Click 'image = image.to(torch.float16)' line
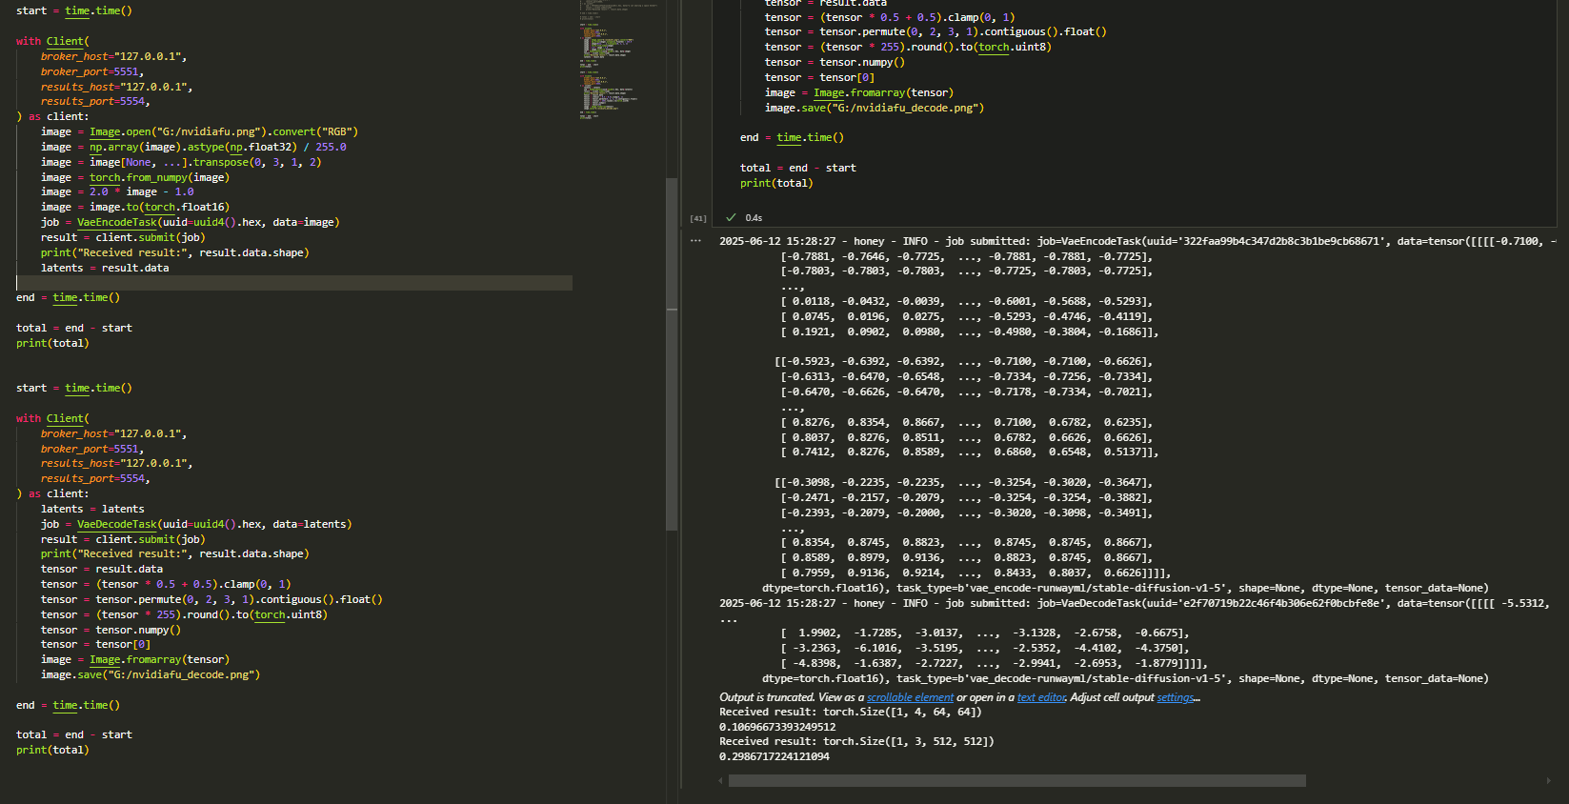Viewport: 1569px width, 804px height. 135,207
